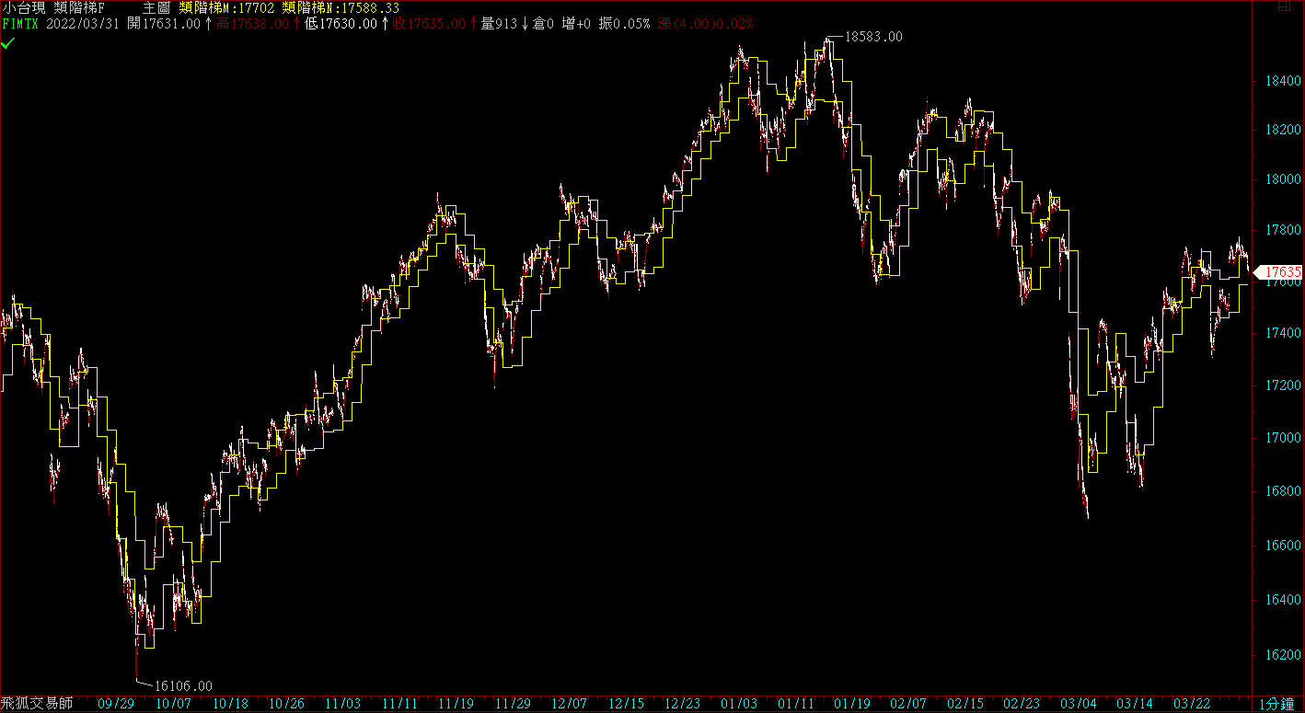
Task: Click the open price 開17631.00
Action: [163, 23]
